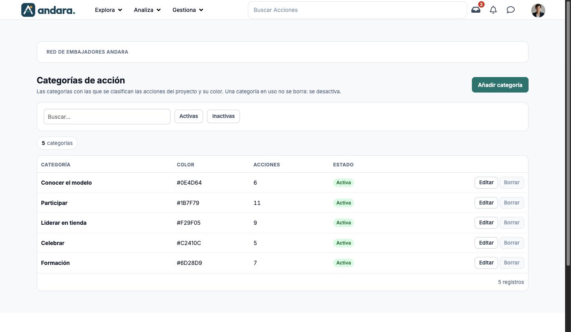Edit the Participar category
The width and height of the screenshot is (571, 332).
point(486,203)
